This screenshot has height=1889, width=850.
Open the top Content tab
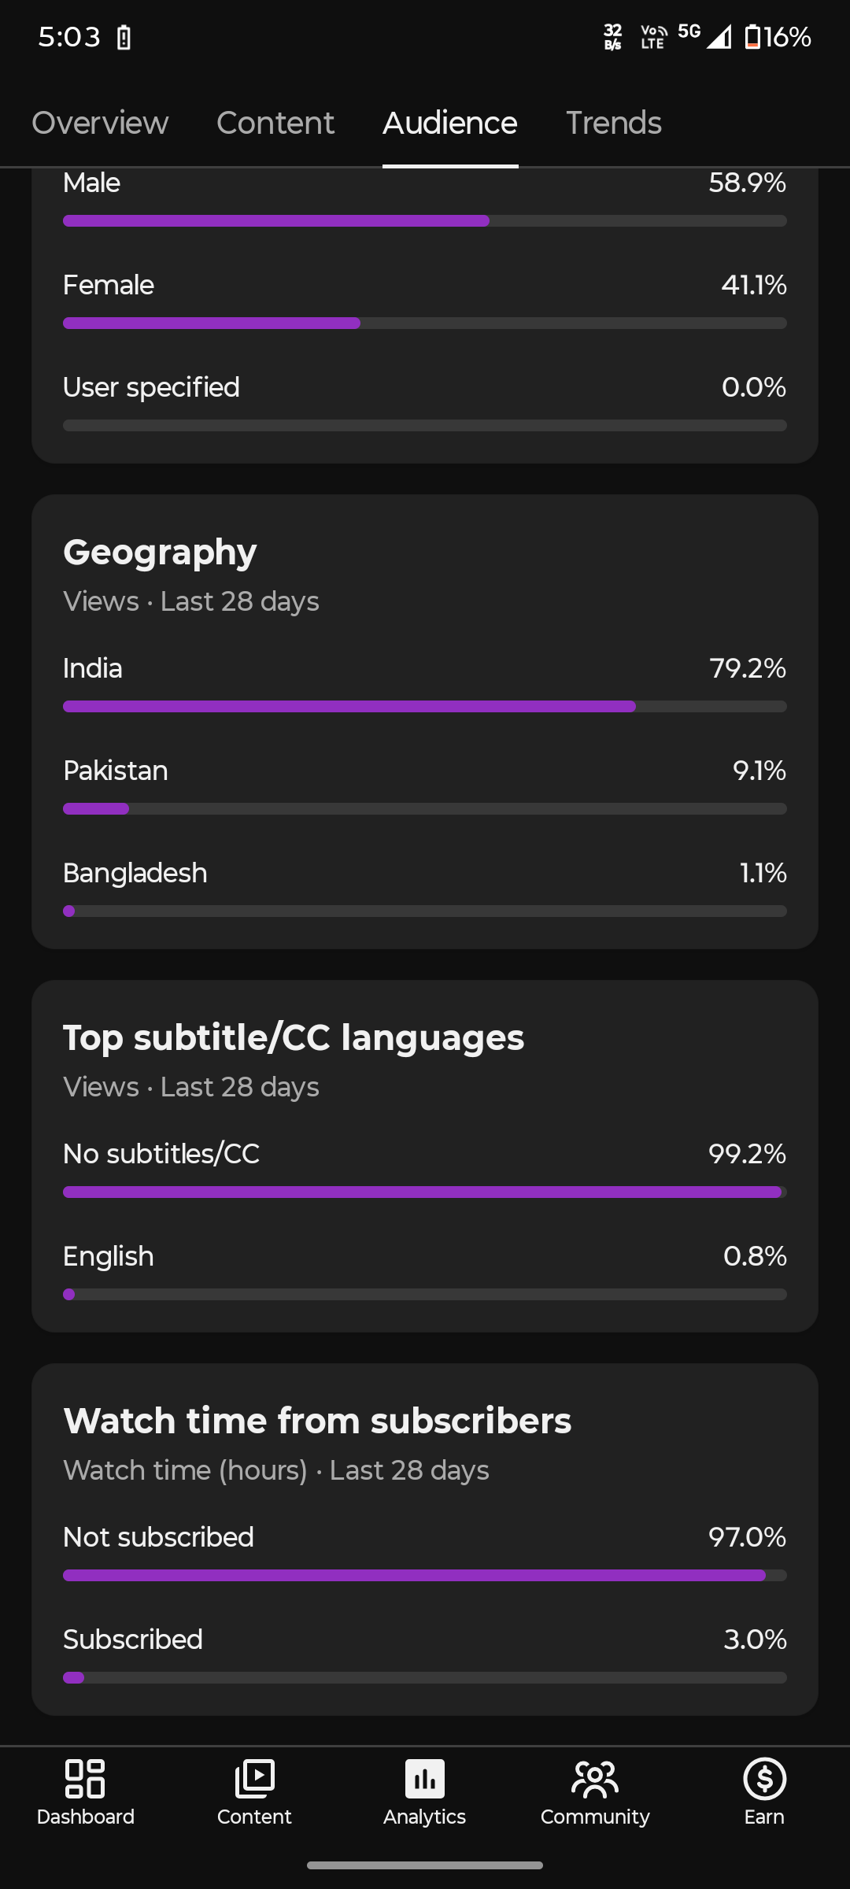pos(275,123)
